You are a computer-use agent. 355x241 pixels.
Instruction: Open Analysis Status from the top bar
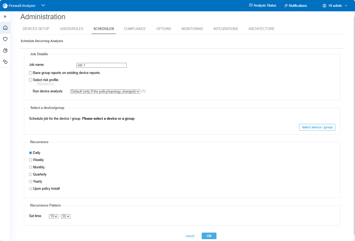[263, 6]
